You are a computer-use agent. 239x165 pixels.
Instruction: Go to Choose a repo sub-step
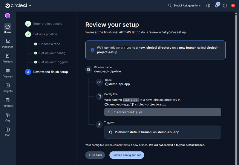50,44
